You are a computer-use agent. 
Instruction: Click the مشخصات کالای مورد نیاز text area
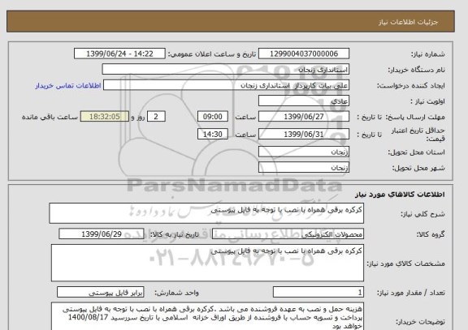pos(207,263)
